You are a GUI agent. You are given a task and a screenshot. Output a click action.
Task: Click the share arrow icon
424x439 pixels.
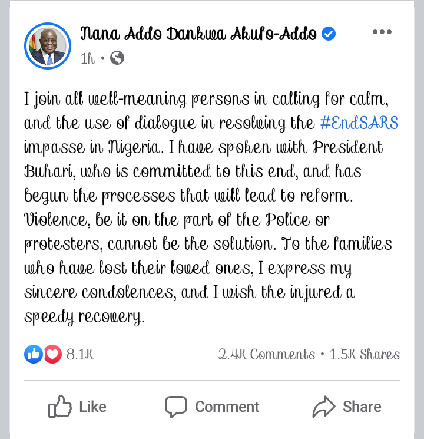324,407
